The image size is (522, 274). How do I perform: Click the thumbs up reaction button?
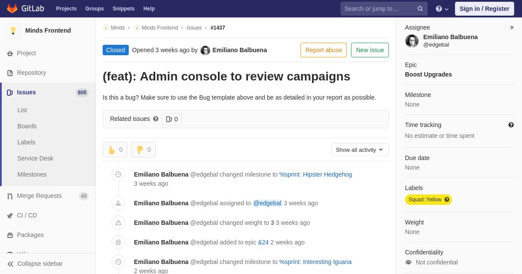(x=115, y=150)
